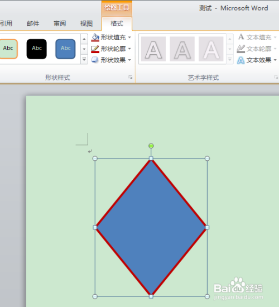Click the right middle sizing handle
The image size is (279, 307).
[207, 228]
